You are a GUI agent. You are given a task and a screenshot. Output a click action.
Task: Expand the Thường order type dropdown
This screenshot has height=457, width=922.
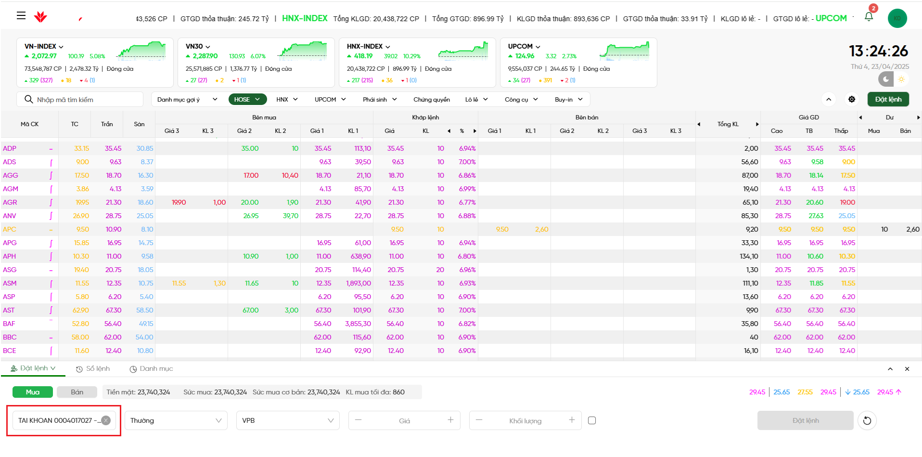click(x=176, y=420)
